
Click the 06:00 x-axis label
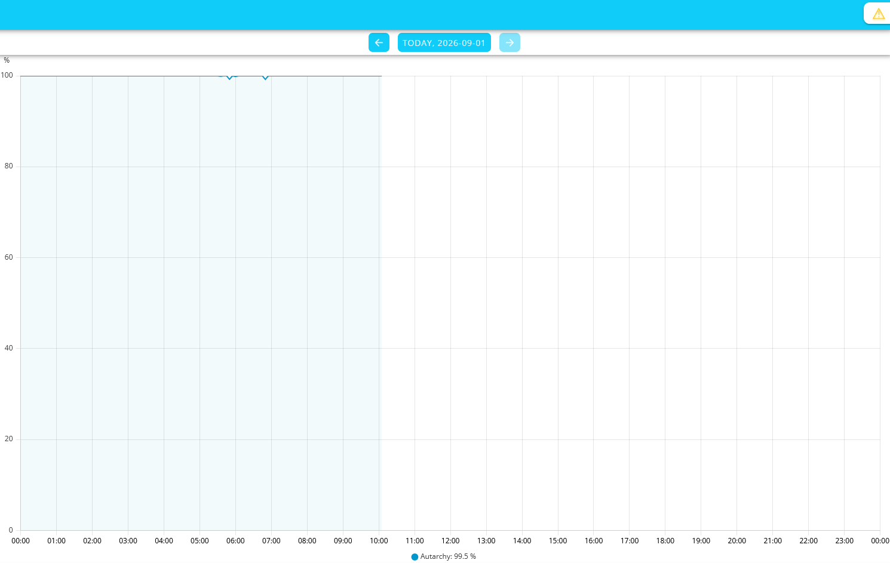tap(235, 541)
